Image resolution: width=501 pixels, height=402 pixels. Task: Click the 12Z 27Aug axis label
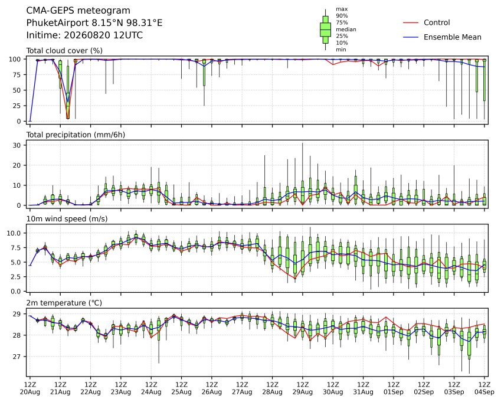[x=242, y=388]
